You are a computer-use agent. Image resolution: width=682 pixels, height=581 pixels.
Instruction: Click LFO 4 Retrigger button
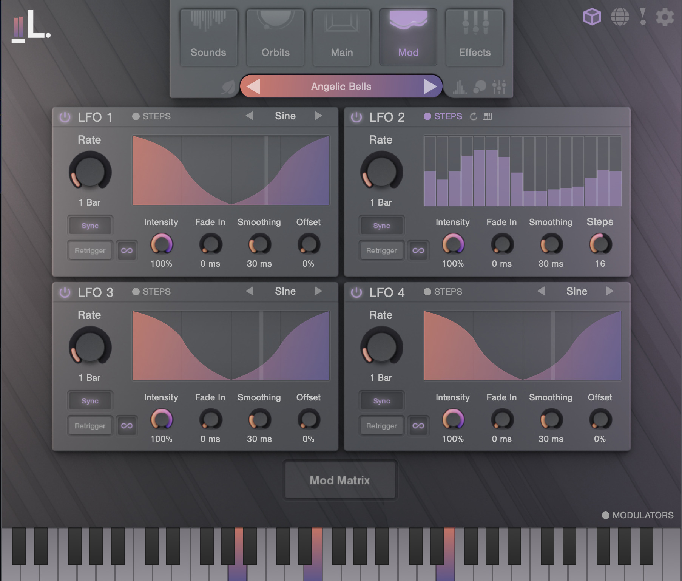(381, 426)
